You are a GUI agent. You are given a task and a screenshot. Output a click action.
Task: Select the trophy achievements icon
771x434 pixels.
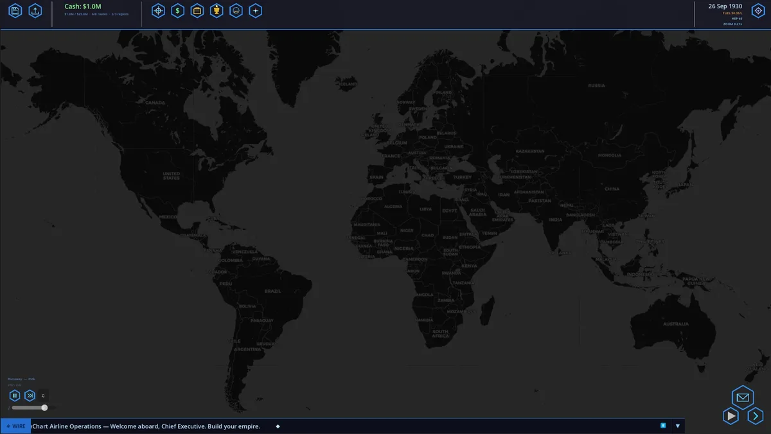(x=217, y=10)
